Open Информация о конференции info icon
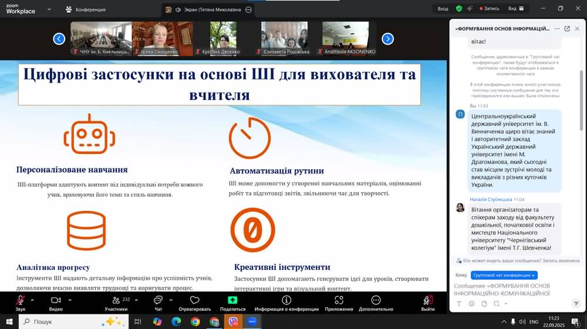 pos(286,301)
